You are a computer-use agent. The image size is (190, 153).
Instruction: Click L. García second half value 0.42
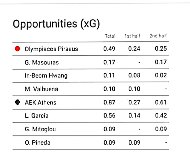point(161,115)
